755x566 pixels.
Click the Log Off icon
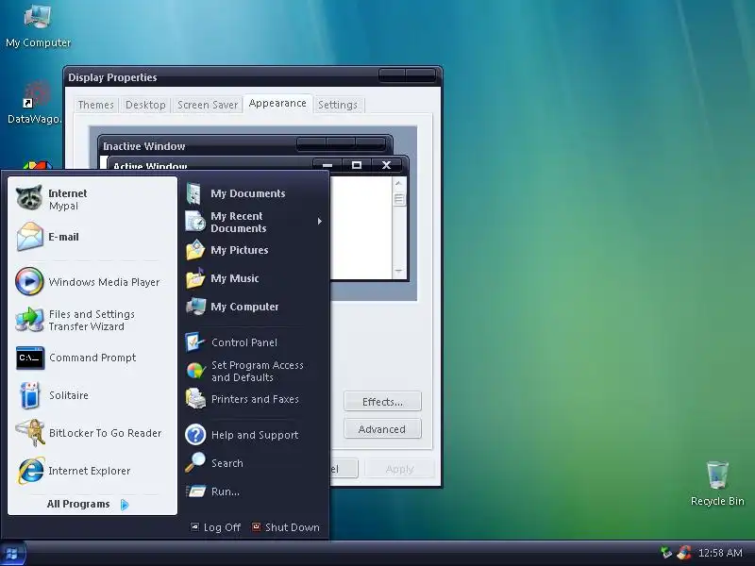pos(194,527)
